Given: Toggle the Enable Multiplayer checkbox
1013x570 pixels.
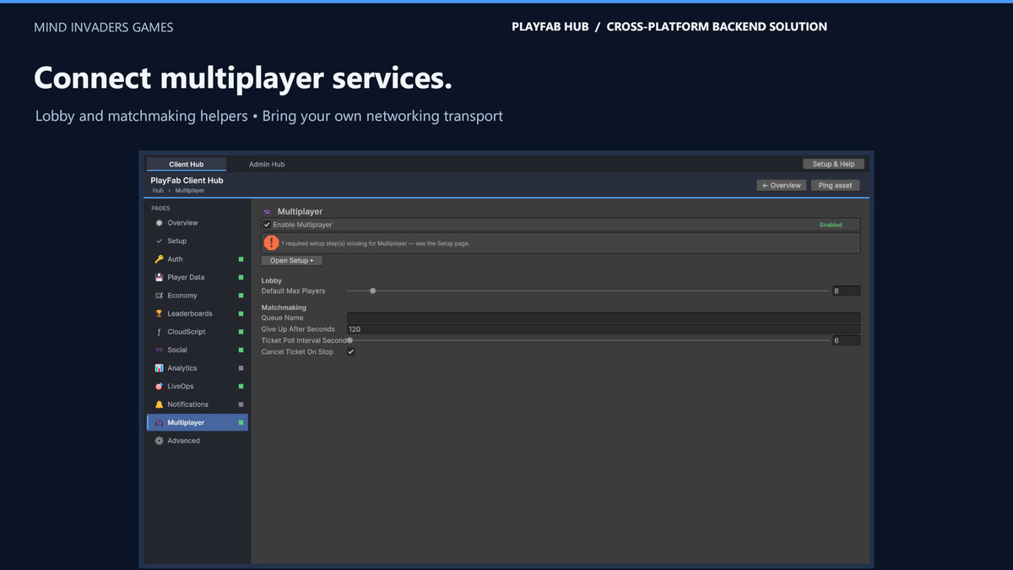Looking at the screenshot, I should coord(267,225).
